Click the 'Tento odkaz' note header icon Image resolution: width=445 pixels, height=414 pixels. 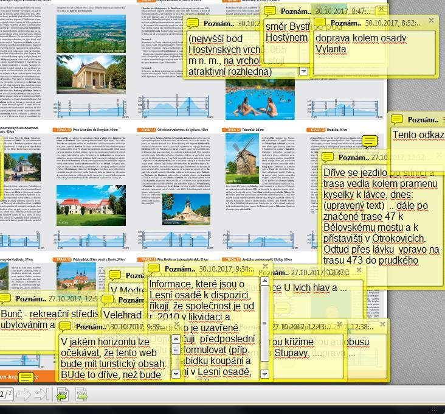[x=397, y=119]
